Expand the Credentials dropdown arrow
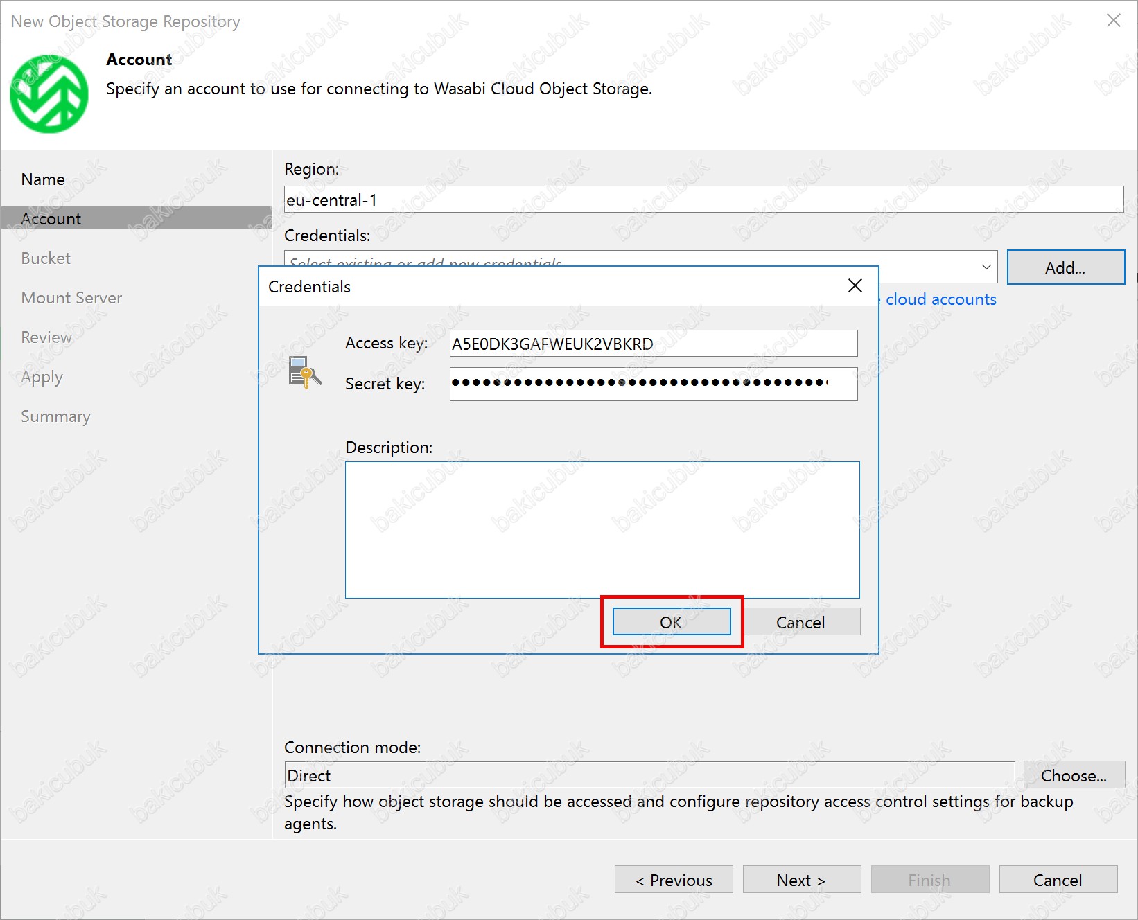Screen dimensions: 1138x920 [986, 267]
